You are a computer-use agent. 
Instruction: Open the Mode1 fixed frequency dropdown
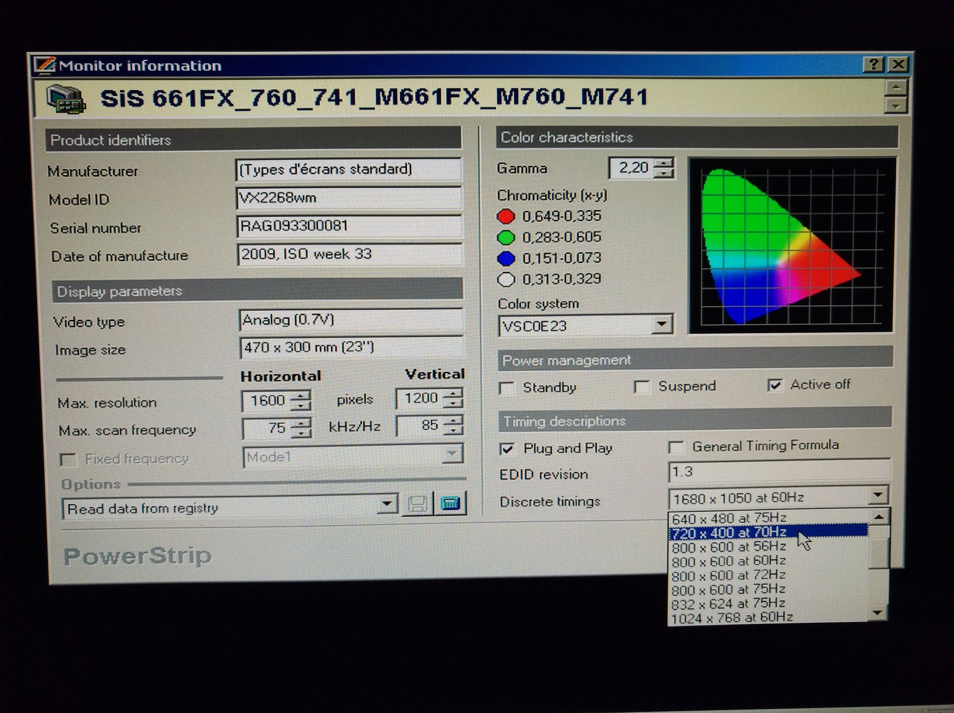click(x=452, y=453)
